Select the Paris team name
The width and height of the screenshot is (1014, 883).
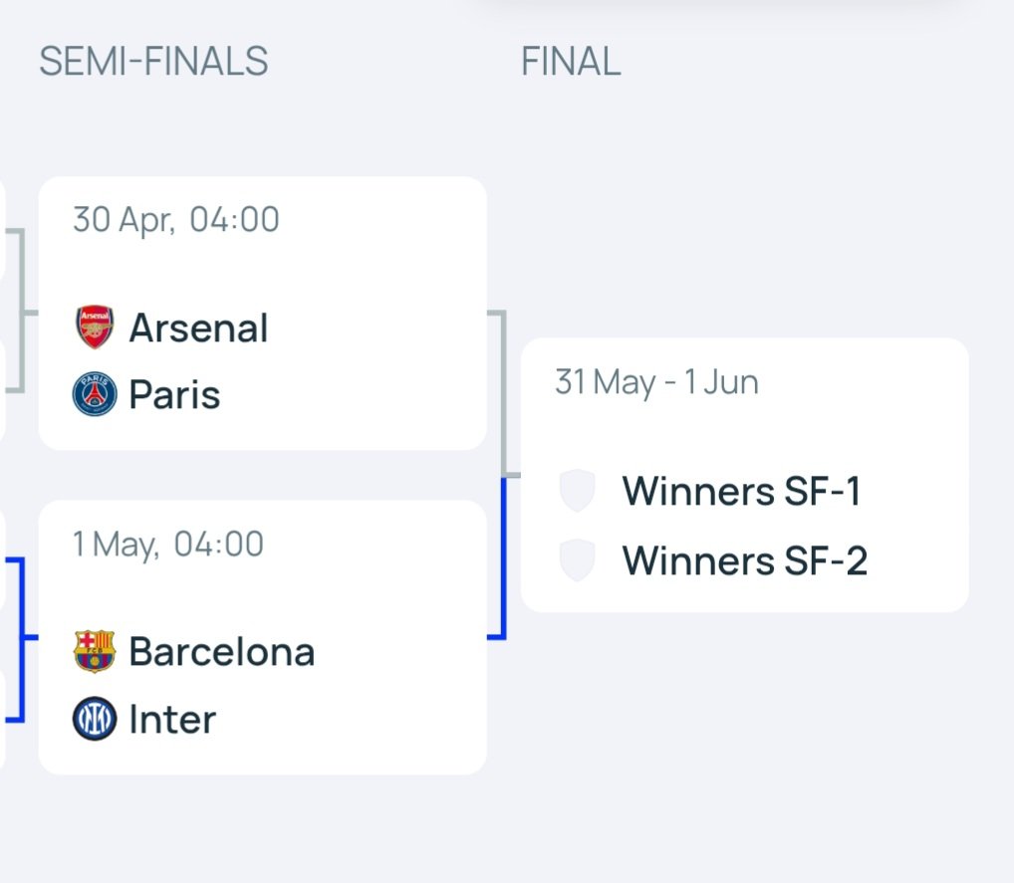174,394
